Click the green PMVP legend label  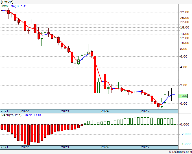[x=5, y=6]
